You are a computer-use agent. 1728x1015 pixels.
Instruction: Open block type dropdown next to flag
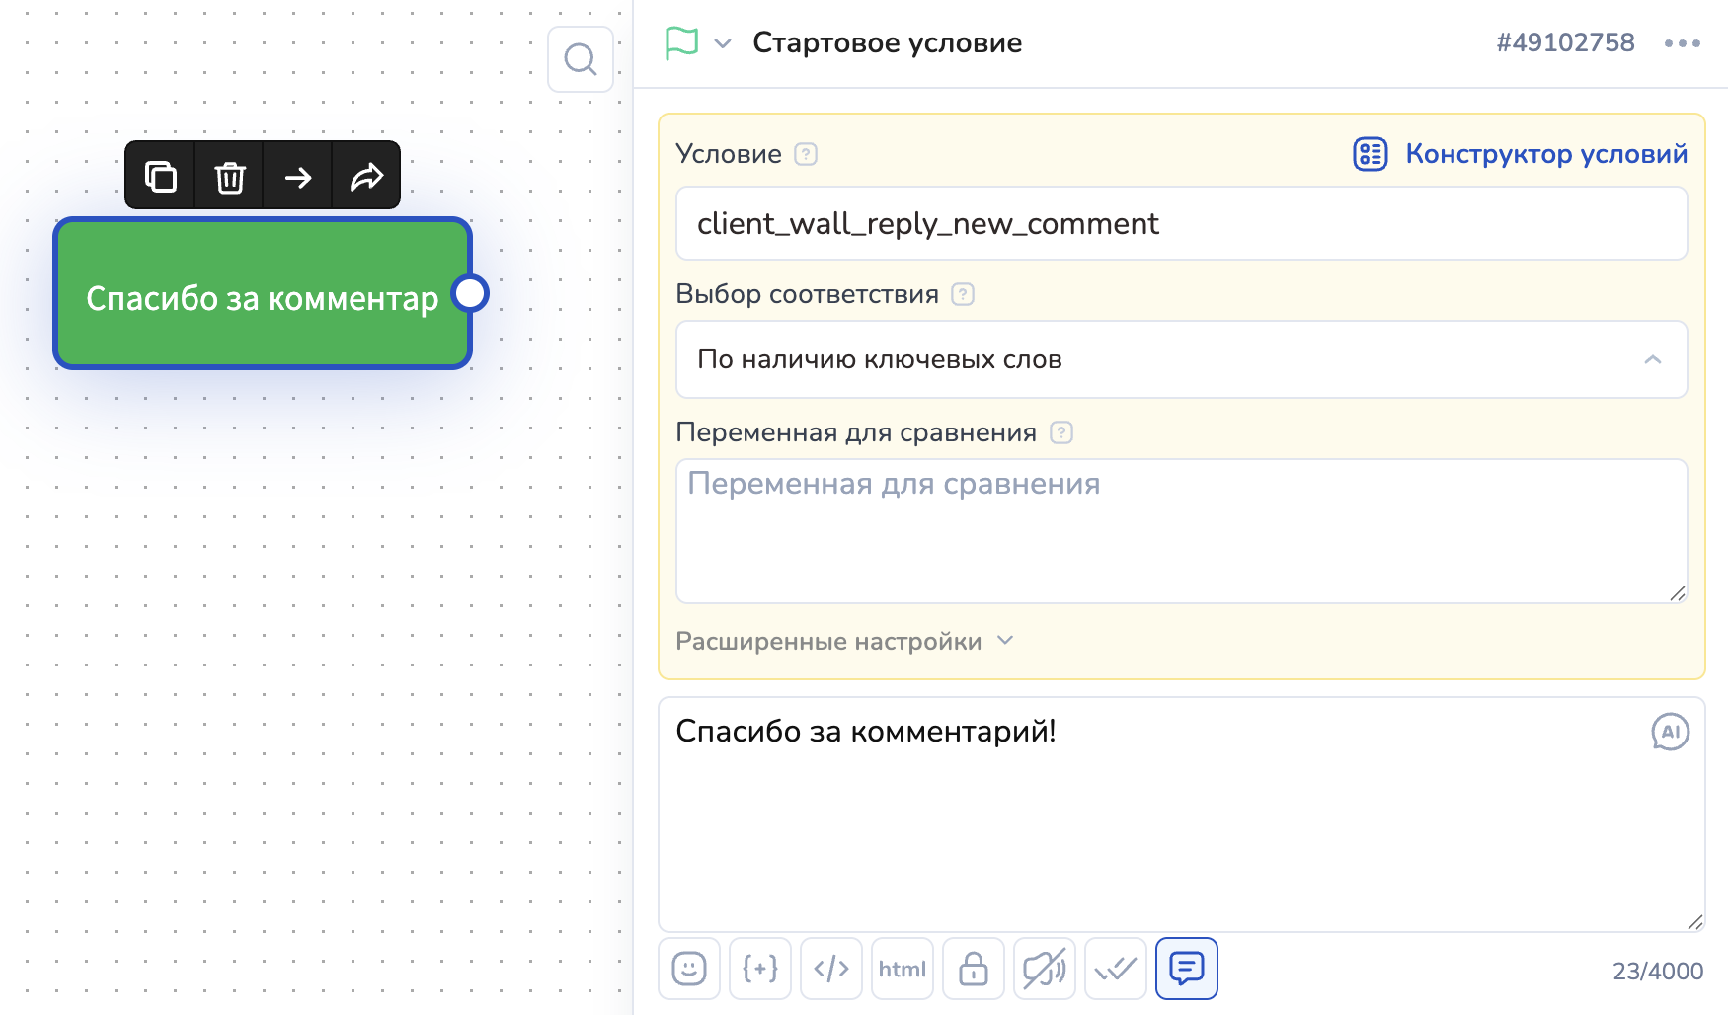click(723, 43)
